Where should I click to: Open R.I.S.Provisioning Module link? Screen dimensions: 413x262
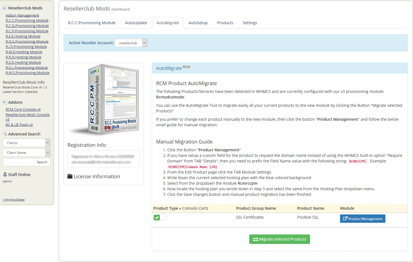[26, 47]
